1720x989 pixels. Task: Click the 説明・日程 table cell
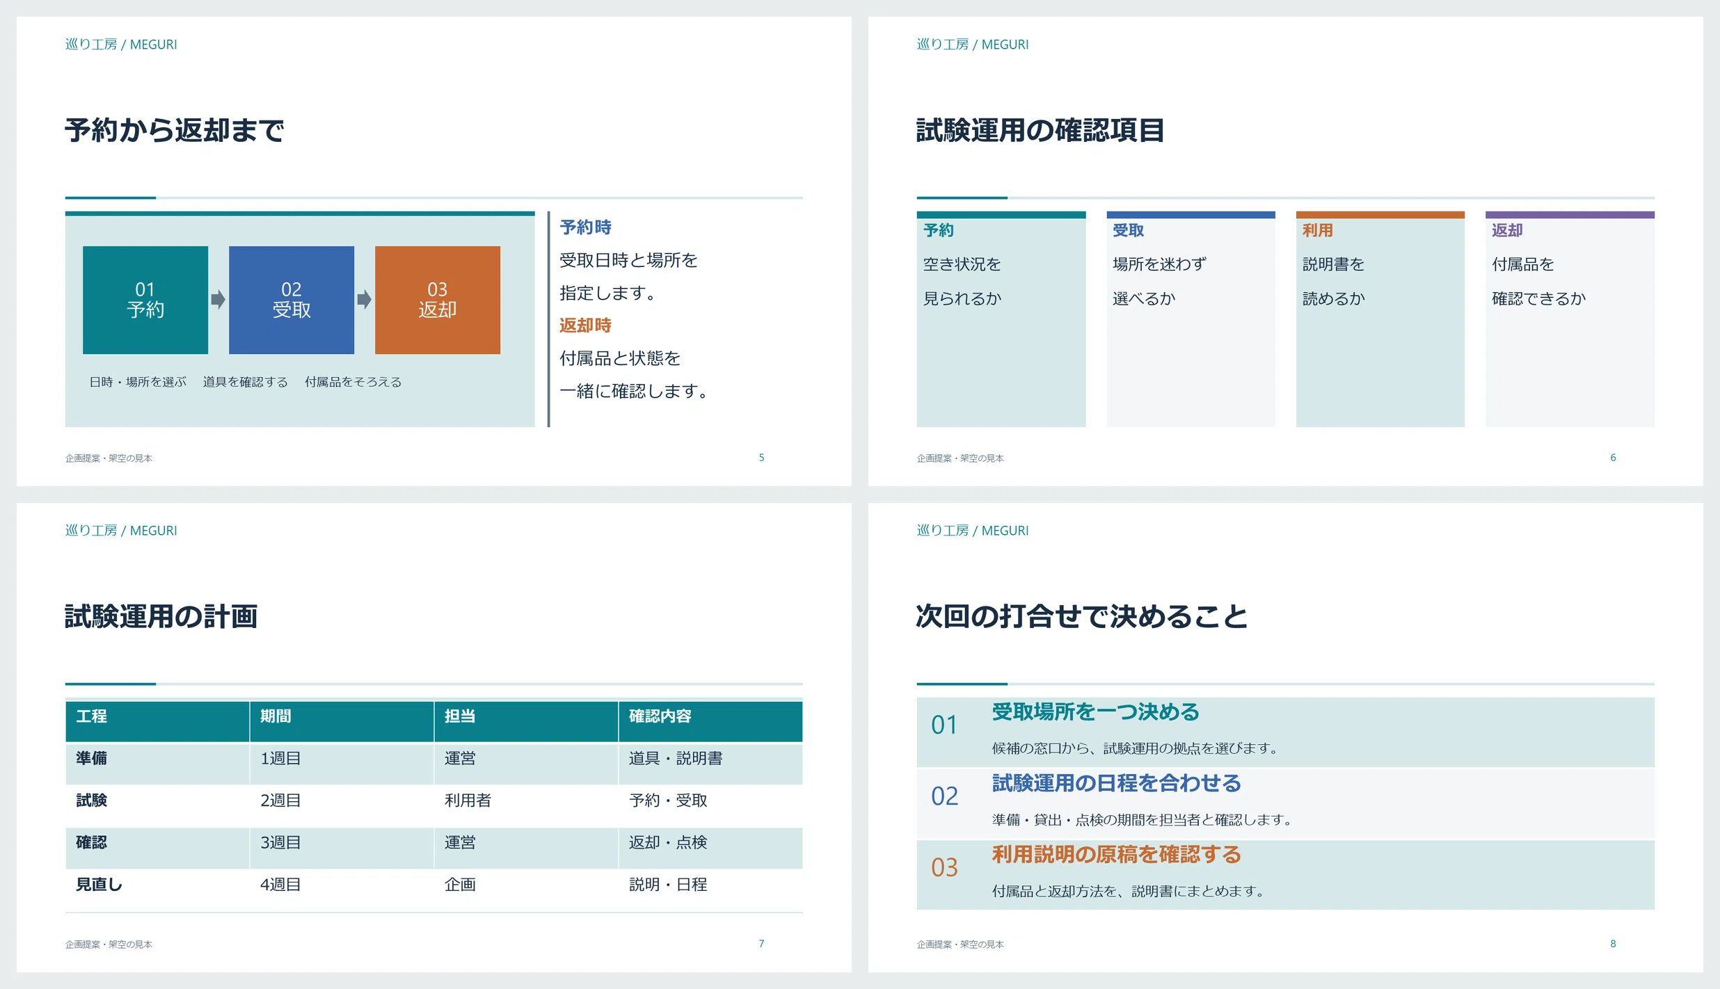click(710, 890)
